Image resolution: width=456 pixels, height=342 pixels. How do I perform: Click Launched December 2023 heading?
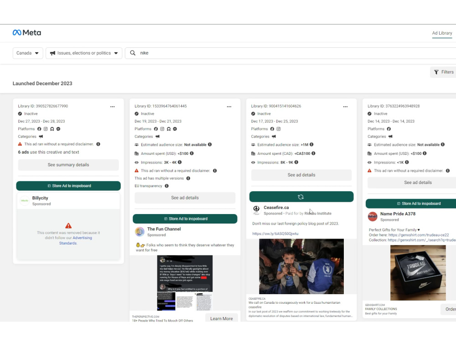point(42,84)
